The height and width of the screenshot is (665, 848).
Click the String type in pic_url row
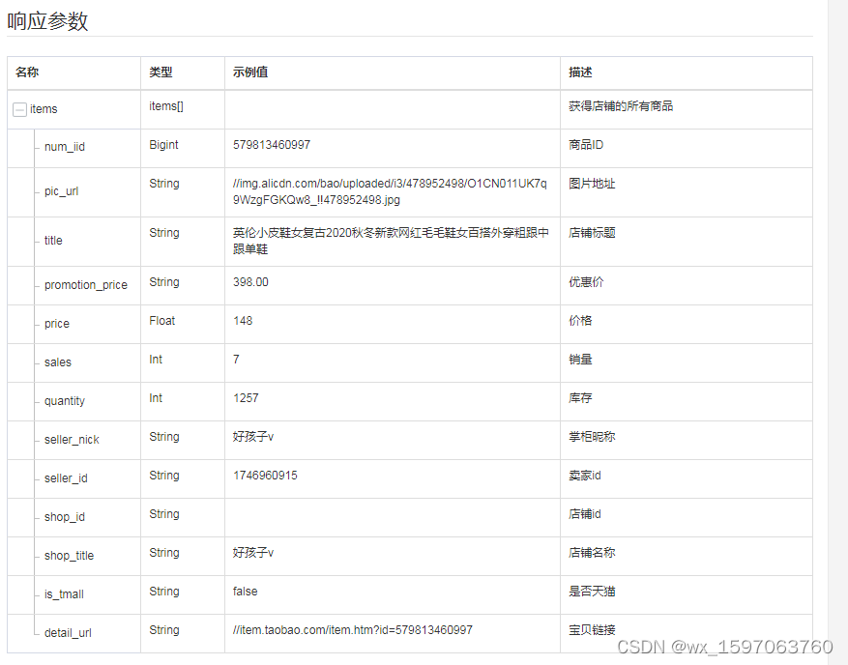coord(163,184)
